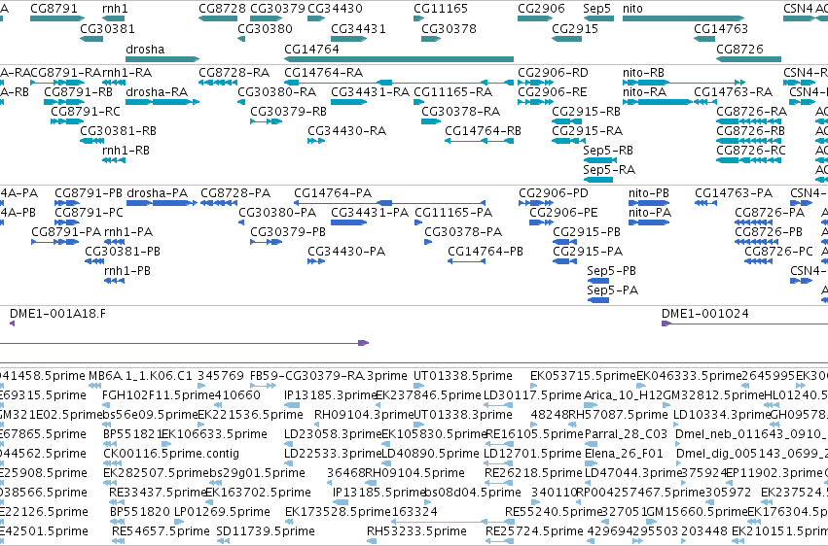
Task: Select the nito-PB protein name
Action: [648, 193]
